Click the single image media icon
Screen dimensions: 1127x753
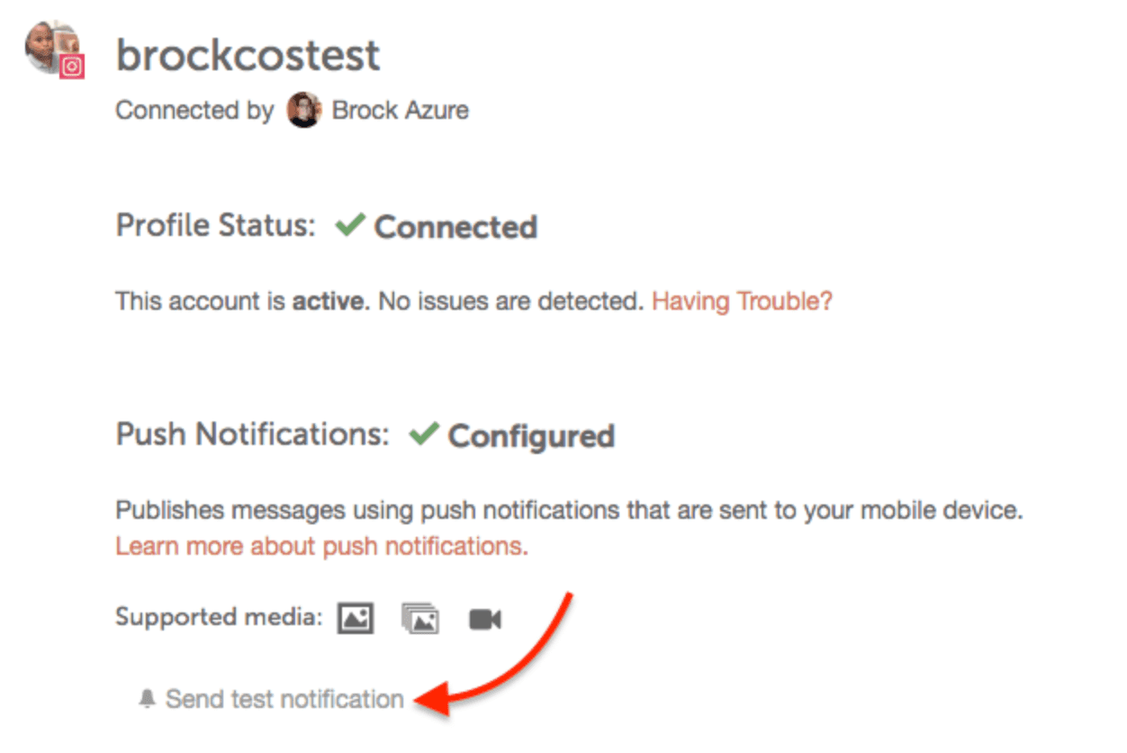coord(356,619)
